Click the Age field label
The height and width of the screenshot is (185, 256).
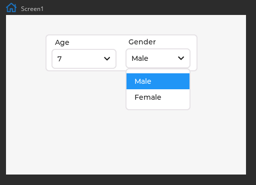tap(62, 42)
